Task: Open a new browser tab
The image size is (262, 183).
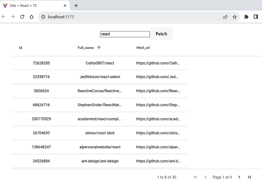Action: 76,6
